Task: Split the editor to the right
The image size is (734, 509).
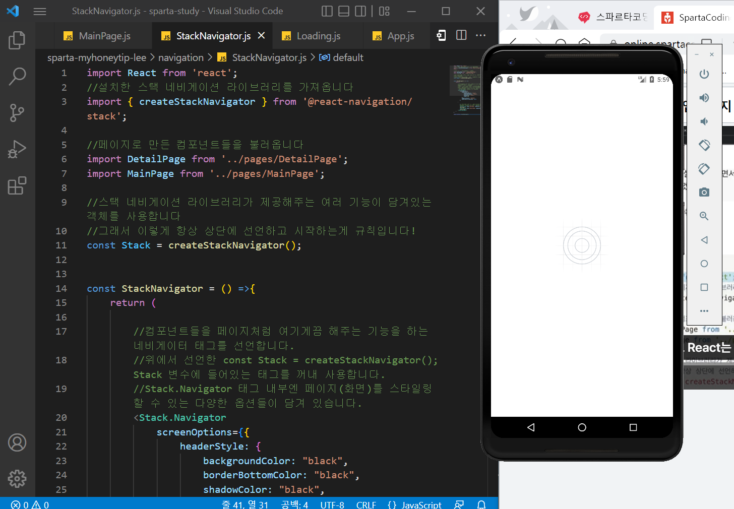Action: click(461, 35)
